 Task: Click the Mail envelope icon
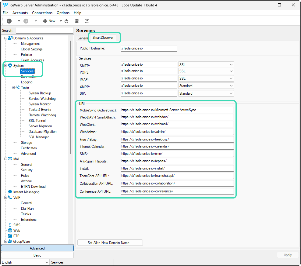[10, 159]
